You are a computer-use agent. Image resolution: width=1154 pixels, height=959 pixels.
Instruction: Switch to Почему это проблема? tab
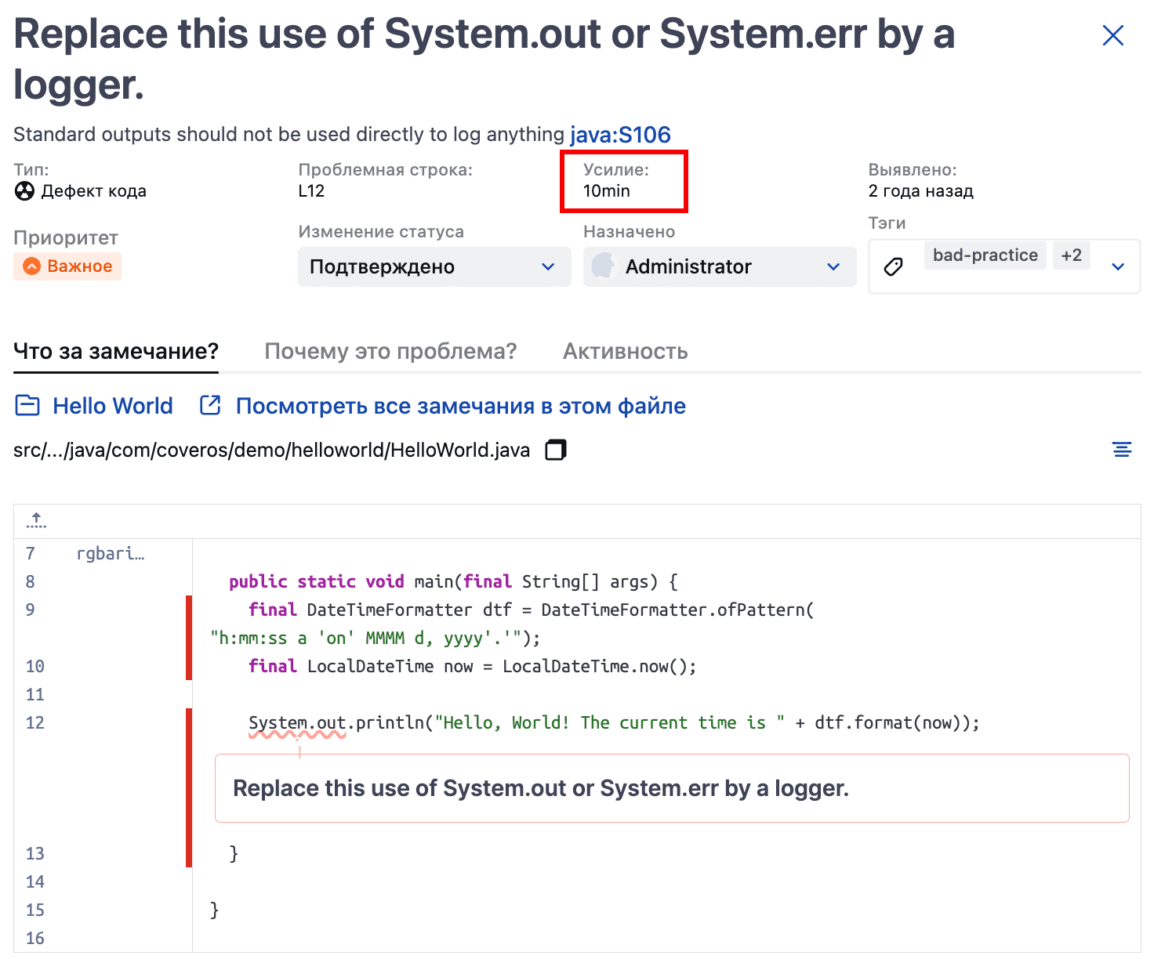390,351
